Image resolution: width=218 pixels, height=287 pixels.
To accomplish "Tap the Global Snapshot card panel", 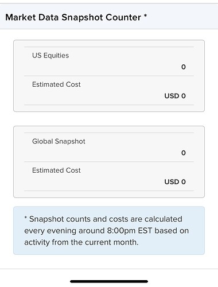I will pyautogui.click(x=109, y=162).
